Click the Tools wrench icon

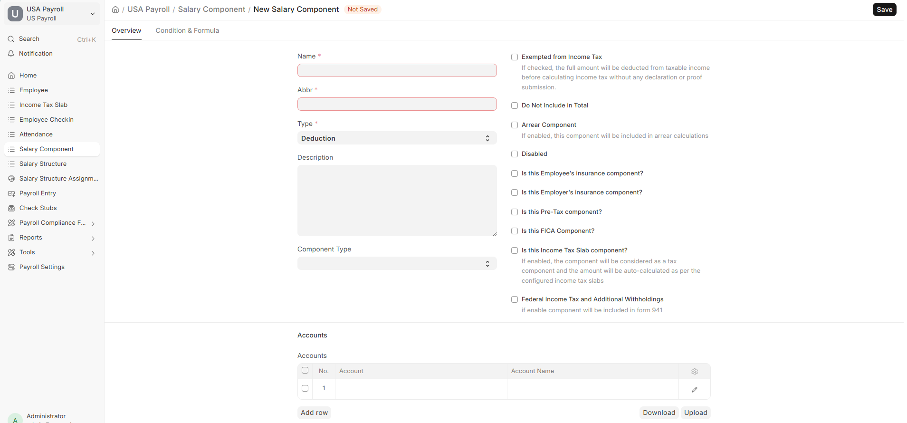pyautogui.click(x=11, y=252)
